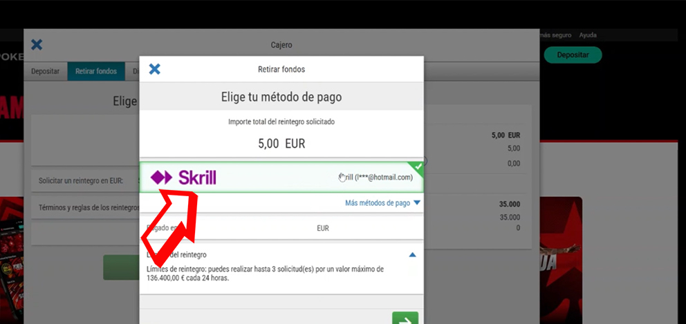Select the Skrill payment method row

(x=281, y=177)
